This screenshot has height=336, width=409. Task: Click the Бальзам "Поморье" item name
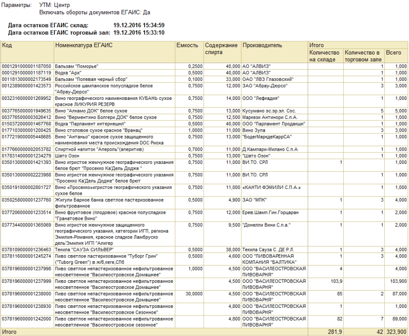(76, 66)
